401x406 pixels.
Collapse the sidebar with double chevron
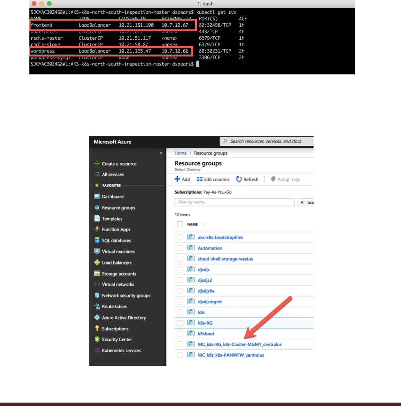[x=161, y=153]
